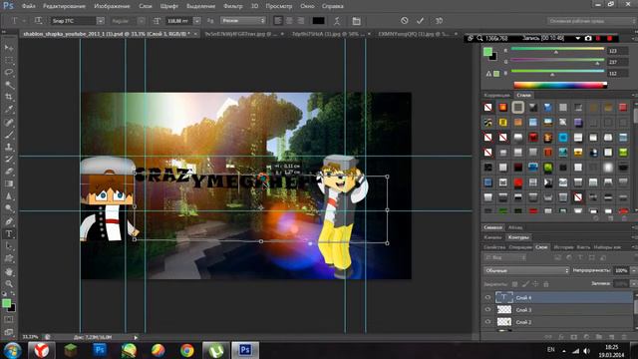
Task: Switch to the История tab
Action: [563, 247]
